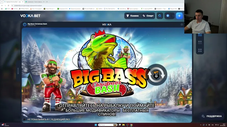The height and width of the screenshot is (127, 227).
Task: Check 'Не показывать в следующий раз' checkbox
Action: tap(24, 119)
